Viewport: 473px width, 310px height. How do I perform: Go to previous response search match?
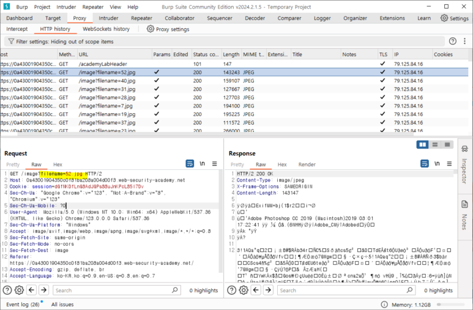[256, 290]
